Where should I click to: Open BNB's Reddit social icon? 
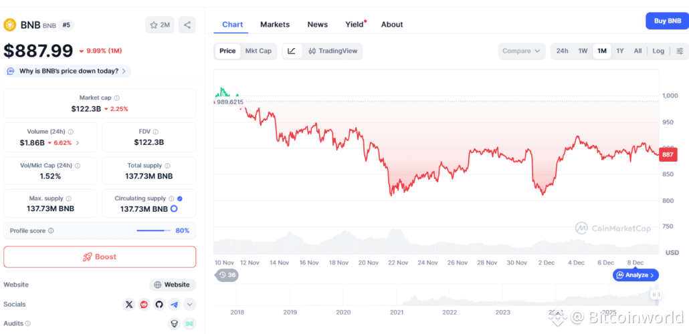[x=144, y=304]
